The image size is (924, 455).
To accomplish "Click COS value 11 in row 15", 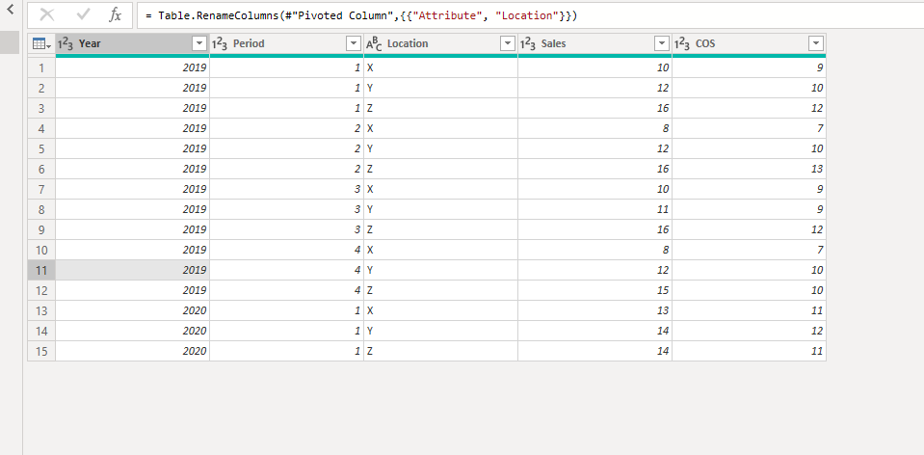I will (749, 351).
